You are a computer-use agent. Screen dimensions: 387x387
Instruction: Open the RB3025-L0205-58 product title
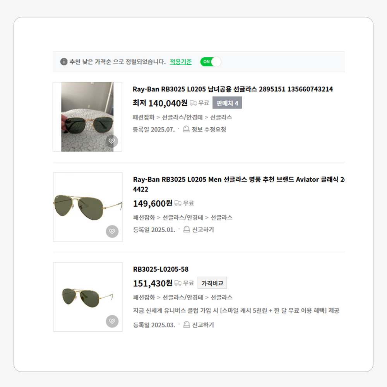coord(161,269)
